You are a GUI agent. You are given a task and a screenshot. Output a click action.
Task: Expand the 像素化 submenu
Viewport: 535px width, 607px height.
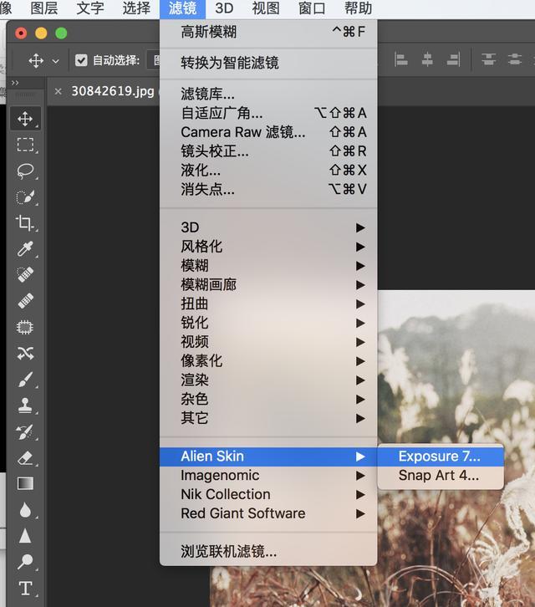(x=268, y=361)
